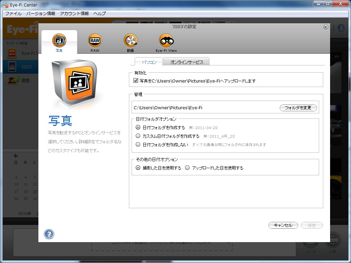
Task: Click the blue help question mark in dialog
Action: pos(49,234)
